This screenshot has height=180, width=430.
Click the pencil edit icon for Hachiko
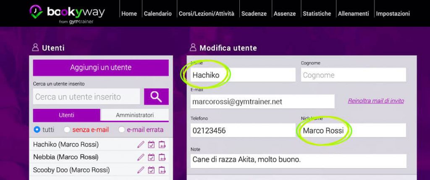tap(141, 145)
